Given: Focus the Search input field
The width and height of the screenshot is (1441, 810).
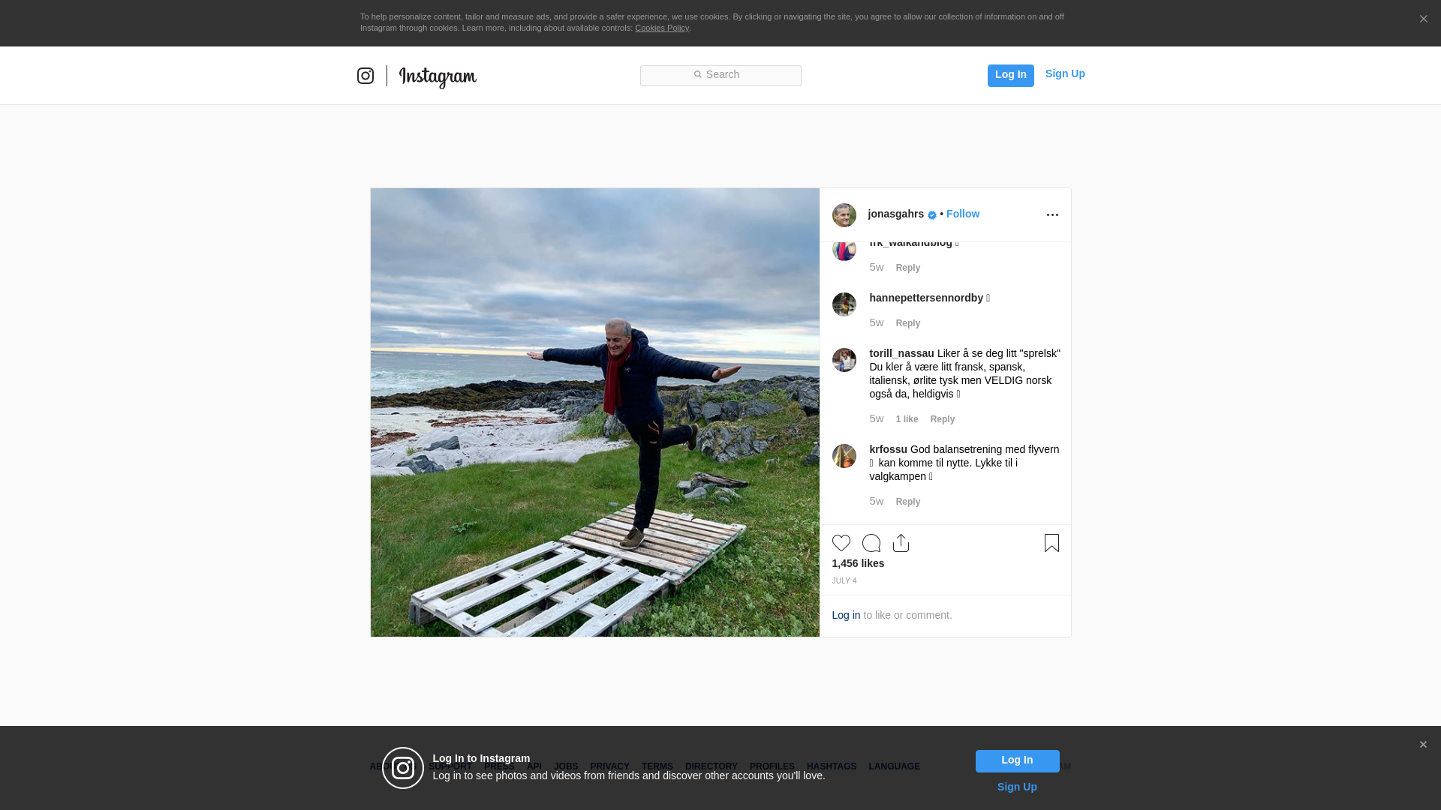Looking at the screenshot, I should pos(720,75).
